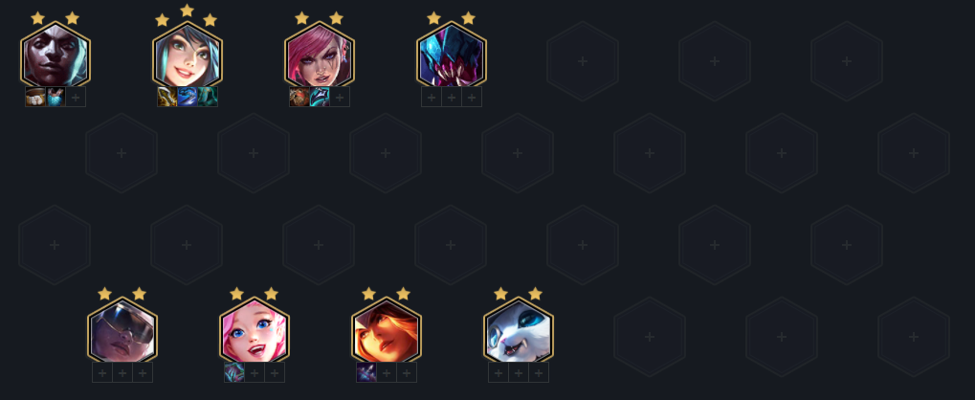
Task: Click the three-star teal-haired champion portrait
Action: coord(188,55)
